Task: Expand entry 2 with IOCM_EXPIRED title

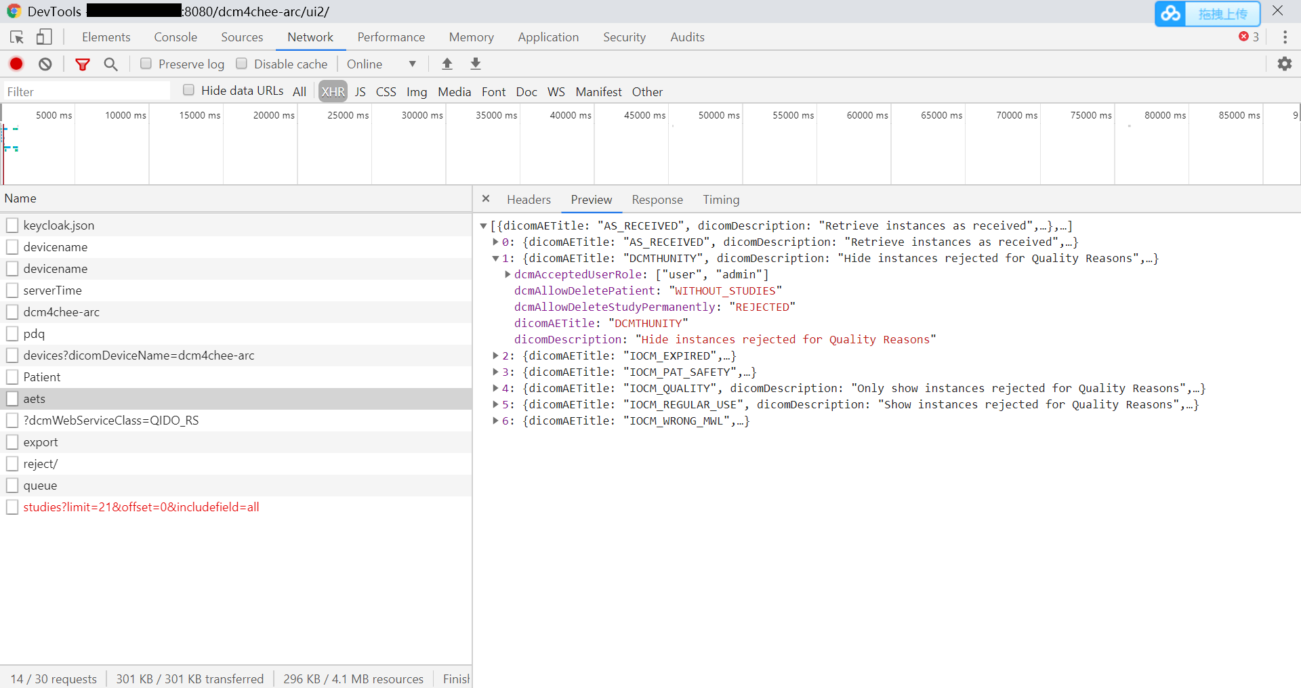Action: [x=497, y=356]
